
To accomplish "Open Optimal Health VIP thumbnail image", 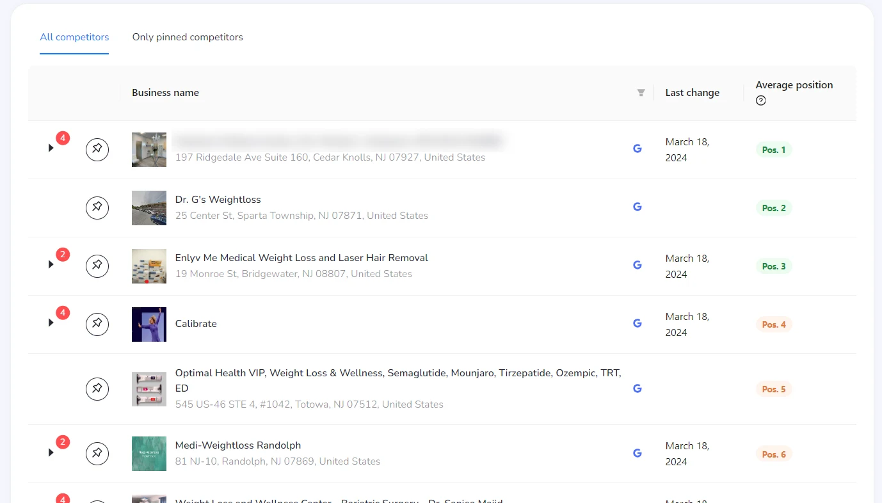I will 149,389.
